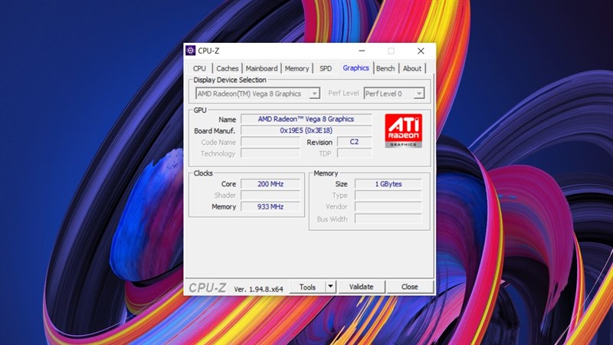Expand the Tools dropdown arrow
The height and width of the screenshot is (345, 613).
[x=330, y=287]
